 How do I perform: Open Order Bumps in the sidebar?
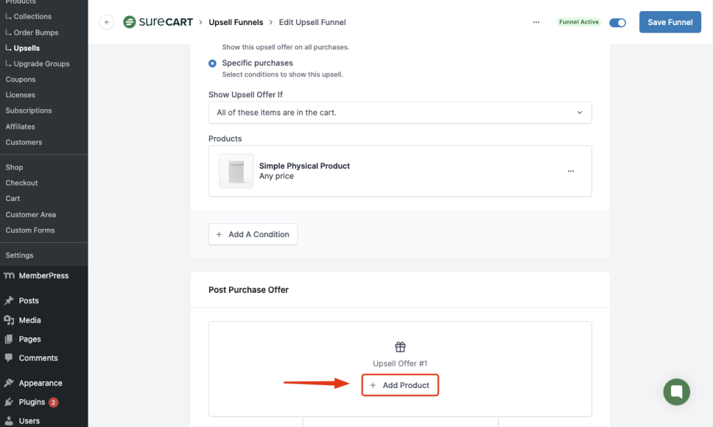(36, 33)
